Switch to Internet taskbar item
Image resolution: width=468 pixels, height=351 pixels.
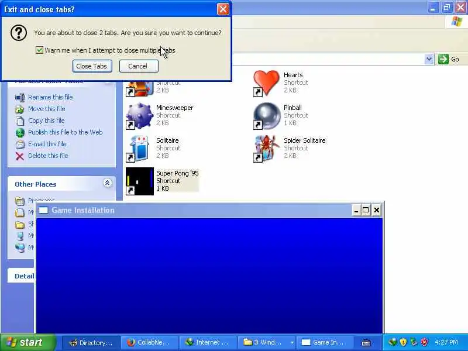tap(208, 343)
